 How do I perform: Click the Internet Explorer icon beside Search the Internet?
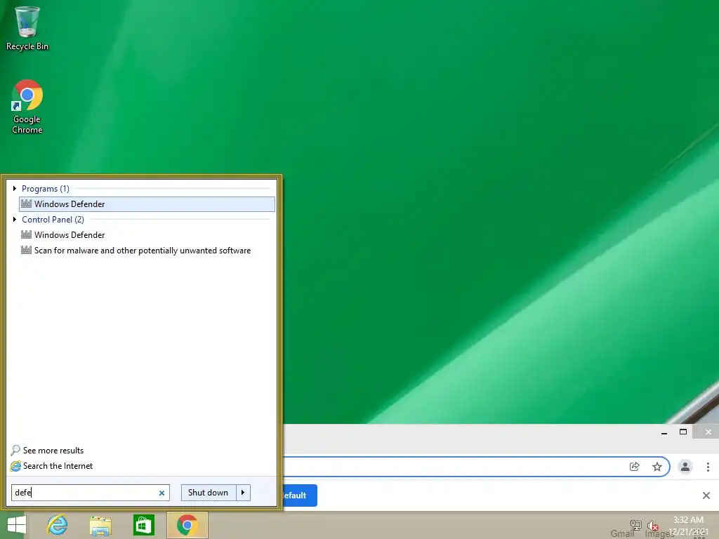click(x=15, y=466)
